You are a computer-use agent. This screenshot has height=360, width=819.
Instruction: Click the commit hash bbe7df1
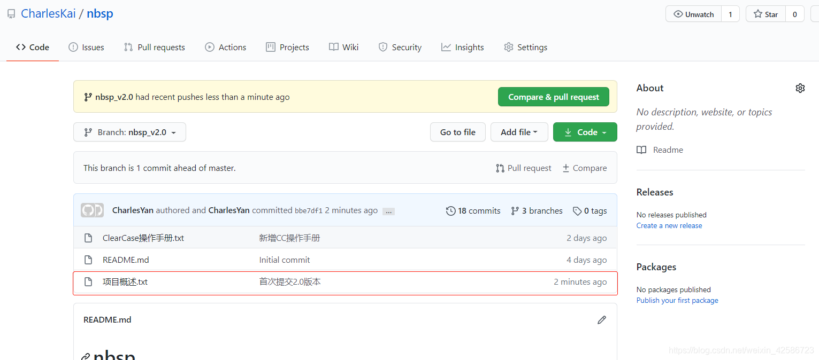tap(309, 210)
